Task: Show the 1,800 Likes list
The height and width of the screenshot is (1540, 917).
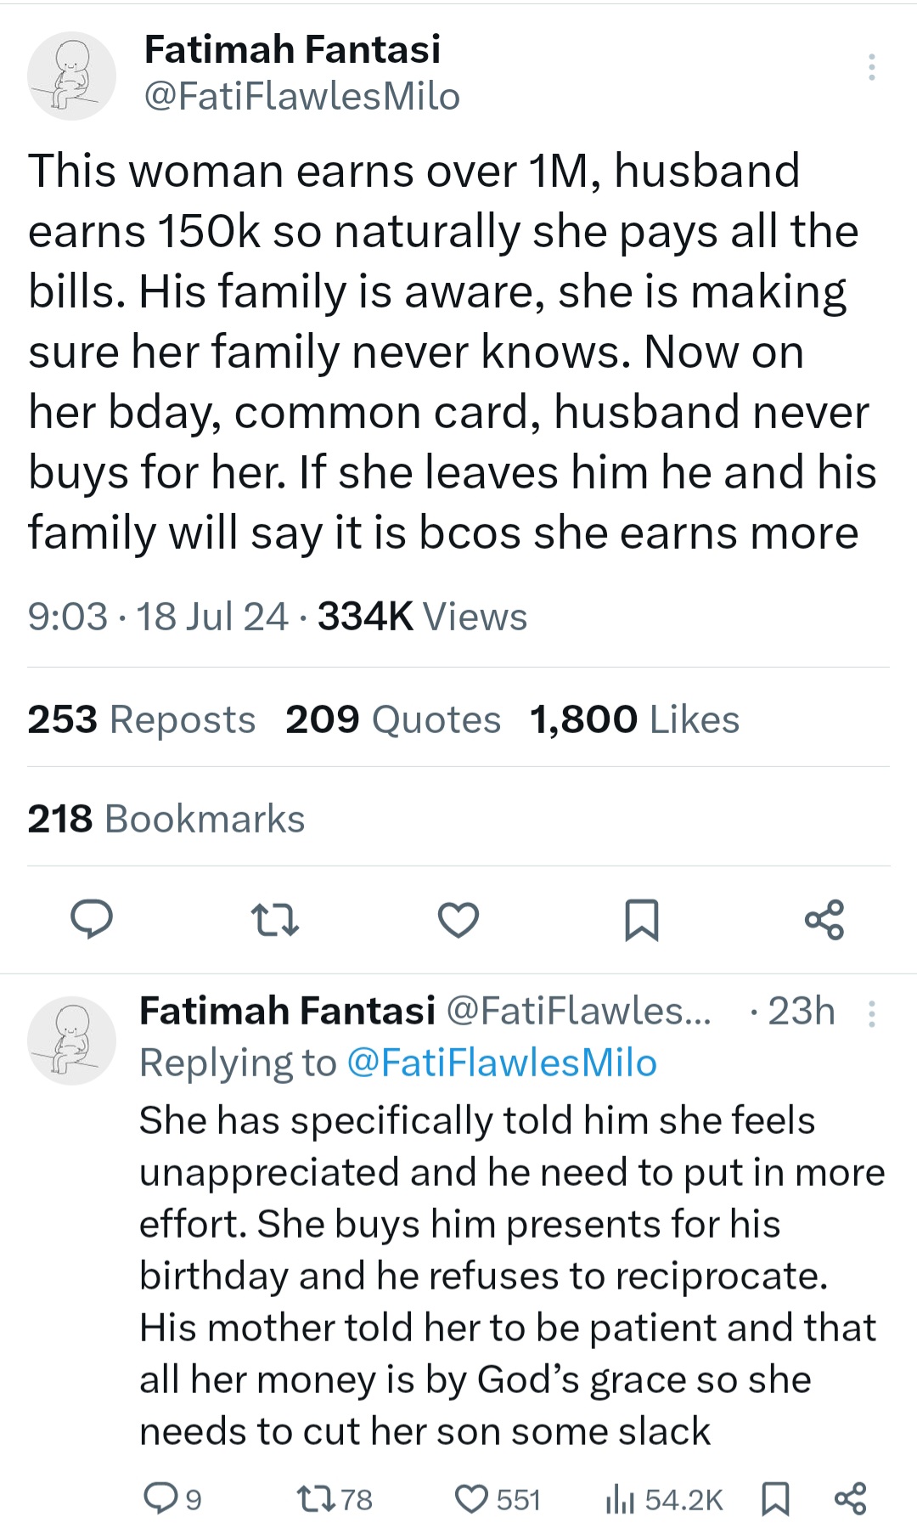Action: pos(634,719)
